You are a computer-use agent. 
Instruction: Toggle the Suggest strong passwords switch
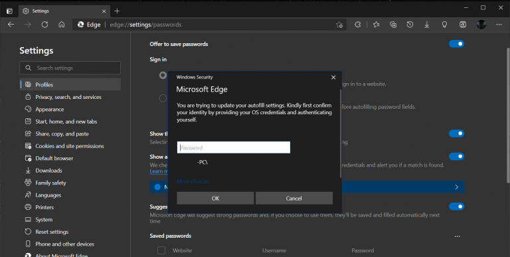coord(456,207)
